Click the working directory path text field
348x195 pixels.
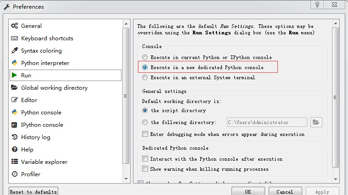[x=267, y=122]
